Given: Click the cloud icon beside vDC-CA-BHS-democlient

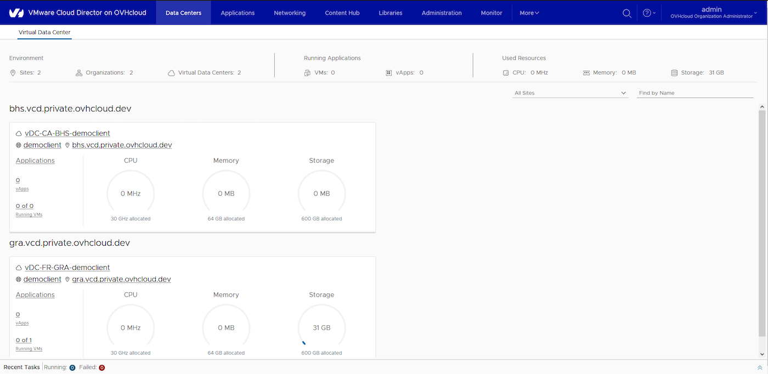Looking at the screenshot, I should (x=19, y=133).
